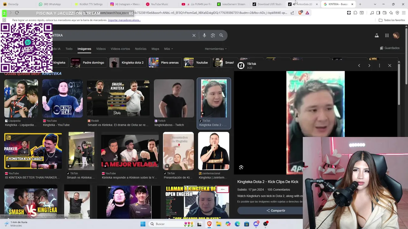The width and height of the screenshot is (408, 229).
Task: Submit the search with the magnifier icon
Action: tap(221, 35)
